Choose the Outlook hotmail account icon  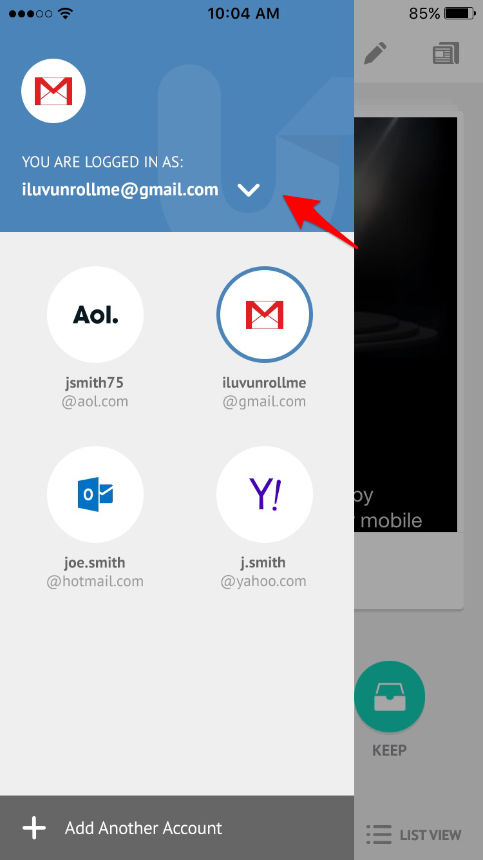click(x=95, y=494)
